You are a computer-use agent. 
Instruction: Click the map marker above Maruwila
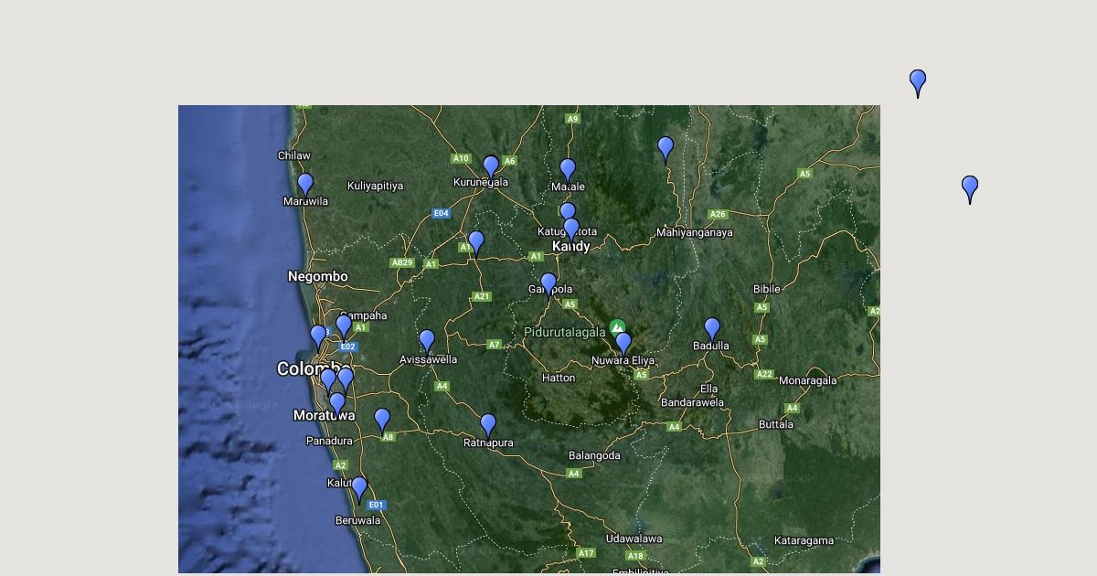[305, 185]
